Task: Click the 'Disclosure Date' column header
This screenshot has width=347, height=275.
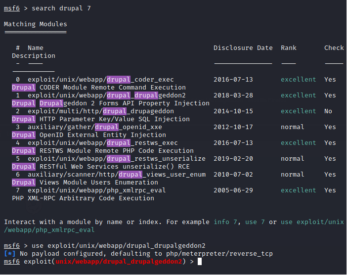Action: pos(243,48)
